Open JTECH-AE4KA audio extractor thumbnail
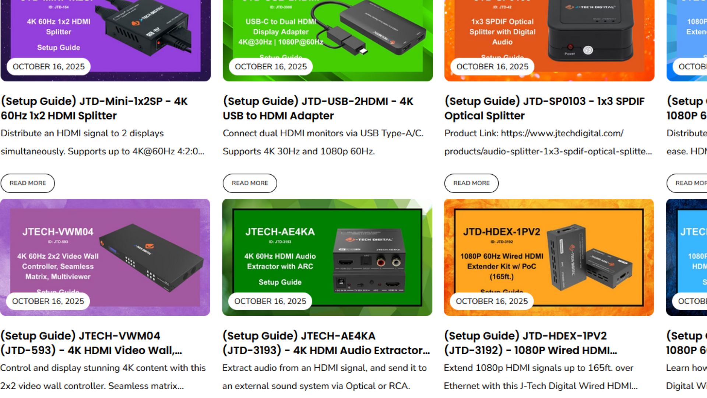This screenshot has height=398, width=707. click(327, 257)
